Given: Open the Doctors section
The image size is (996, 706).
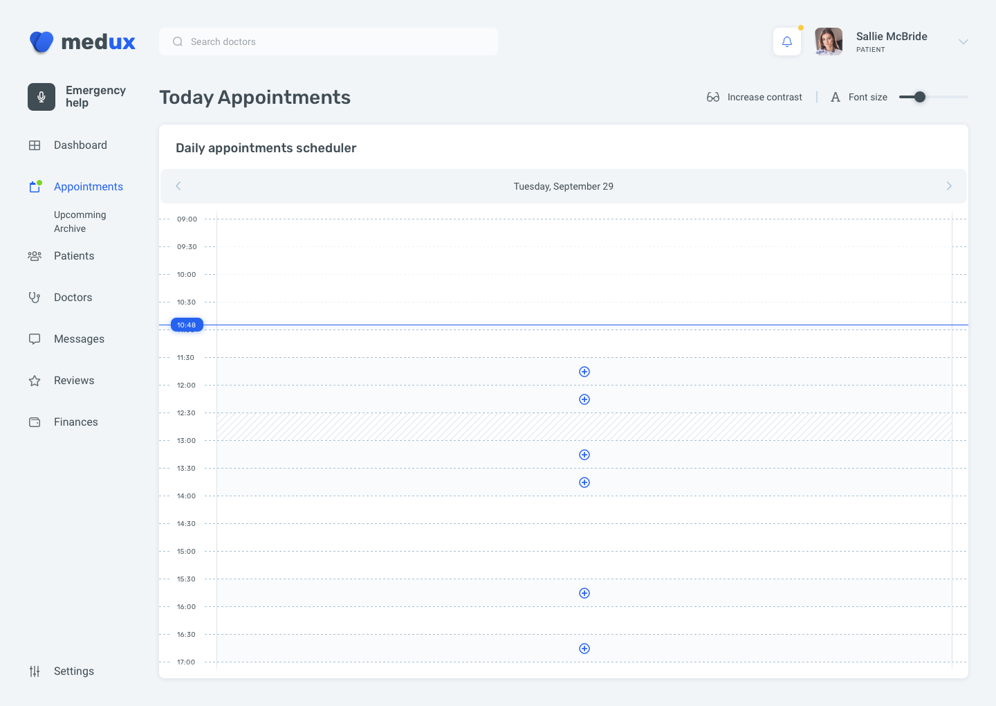Looking at the screenshot, I should (73, 298).
